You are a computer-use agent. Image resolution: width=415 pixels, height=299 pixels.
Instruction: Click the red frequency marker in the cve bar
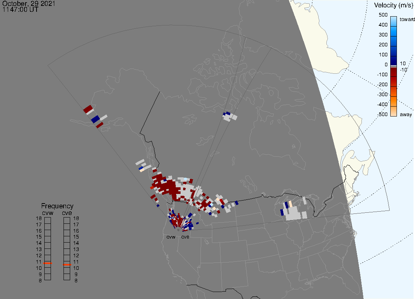(67, 265)
